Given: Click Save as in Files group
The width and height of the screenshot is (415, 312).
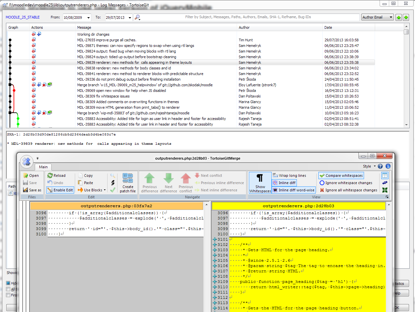Looking at the screenshot, I should [x=32, y=190].
